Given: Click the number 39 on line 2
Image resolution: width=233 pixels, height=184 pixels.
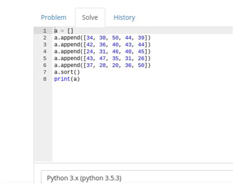Looking at the screenshot, I should click(141, 38).
